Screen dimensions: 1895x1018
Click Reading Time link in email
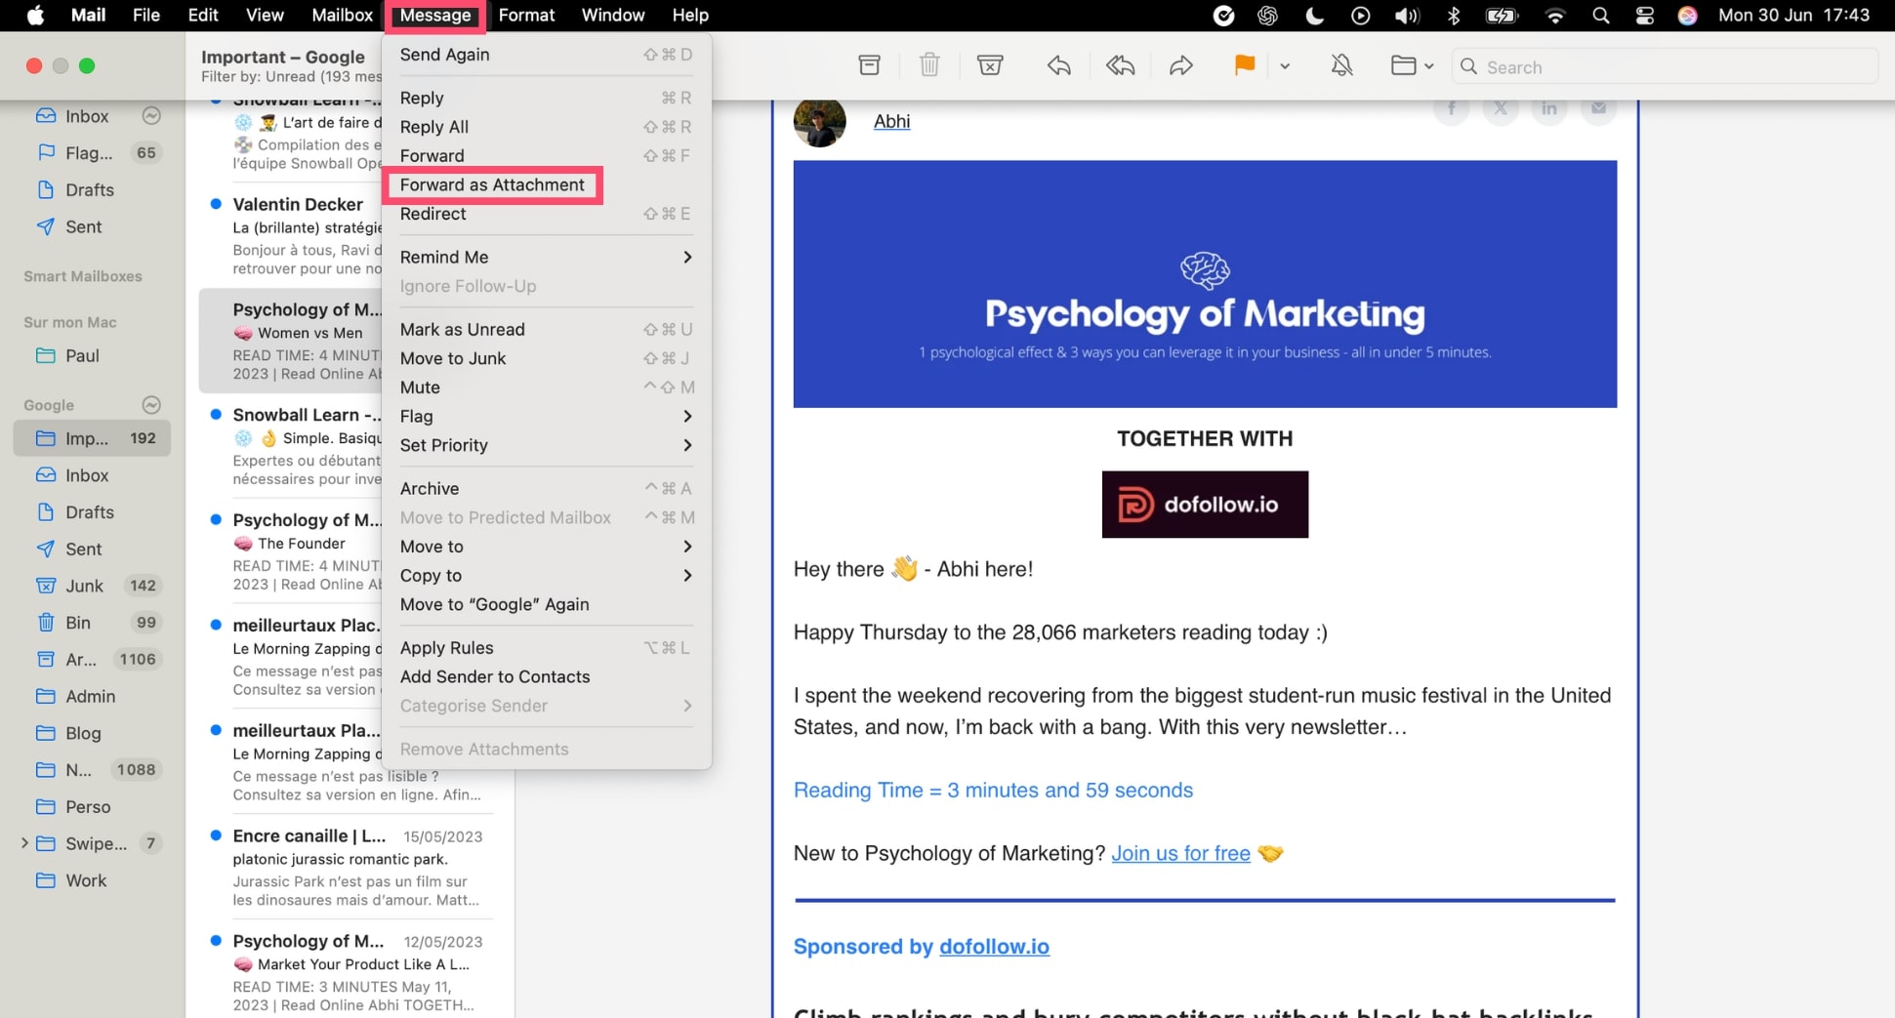click(x=993, y=790)
